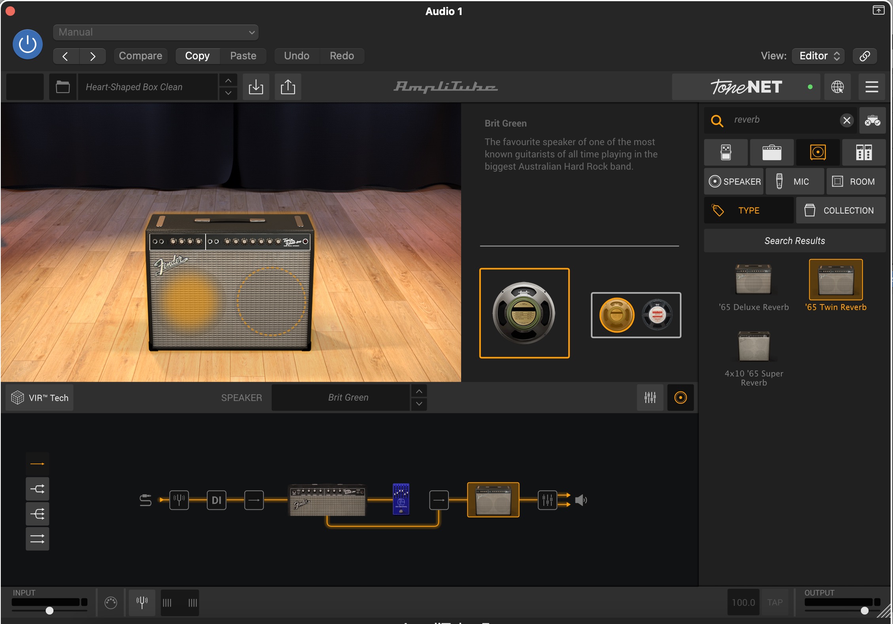893x624 pixels.
Task: Select the dual speaker configuration tile
Action: (x=636, y=315)
